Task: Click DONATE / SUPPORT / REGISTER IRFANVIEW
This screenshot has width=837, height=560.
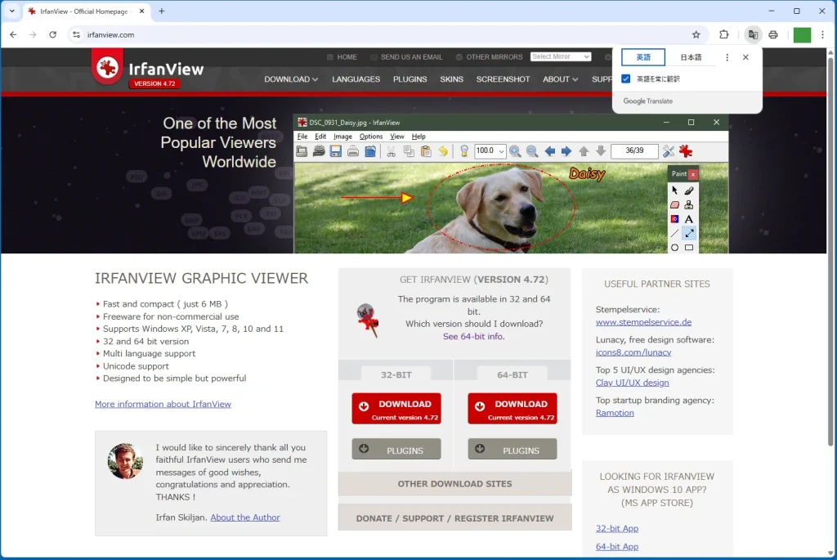Action: tap(454, 517)
